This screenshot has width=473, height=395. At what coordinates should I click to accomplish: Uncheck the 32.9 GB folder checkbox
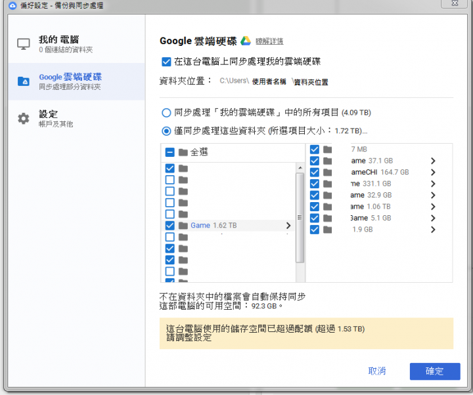[x=314, y=195]
